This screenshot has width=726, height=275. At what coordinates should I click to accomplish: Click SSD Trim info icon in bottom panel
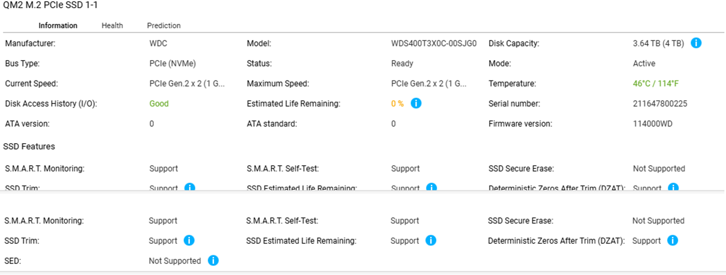pos(189,241)
